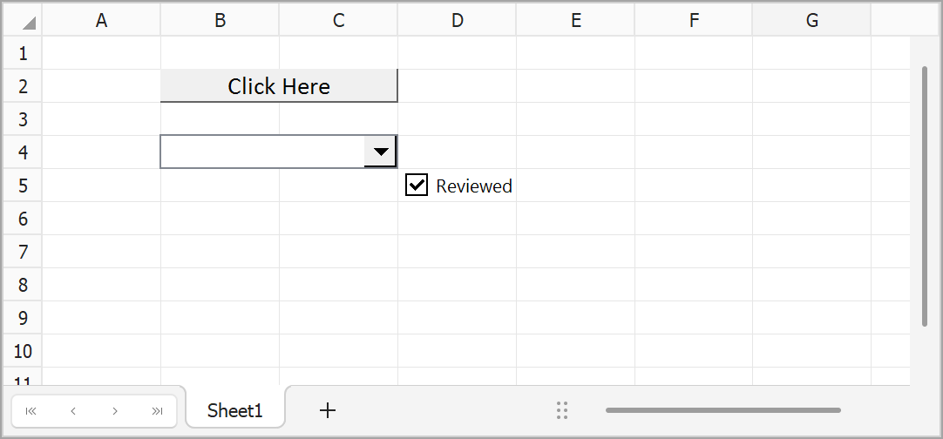Click the horizontal scrollbar thumb
The width and height of the screenshot is (943, 439).
pos(723,410)
